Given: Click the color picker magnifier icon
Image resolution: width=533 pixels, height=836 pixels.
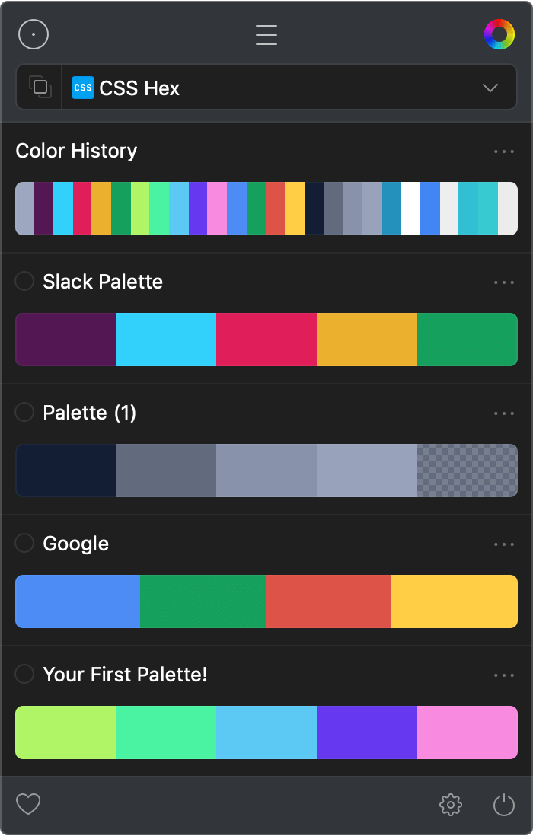Looking at the screenshot, I should (34, 34).
